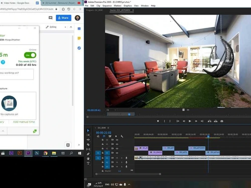This screenshot has width=251, height=188.
Task: Open the Sequence menu
Action: click(x=107, y=6)
